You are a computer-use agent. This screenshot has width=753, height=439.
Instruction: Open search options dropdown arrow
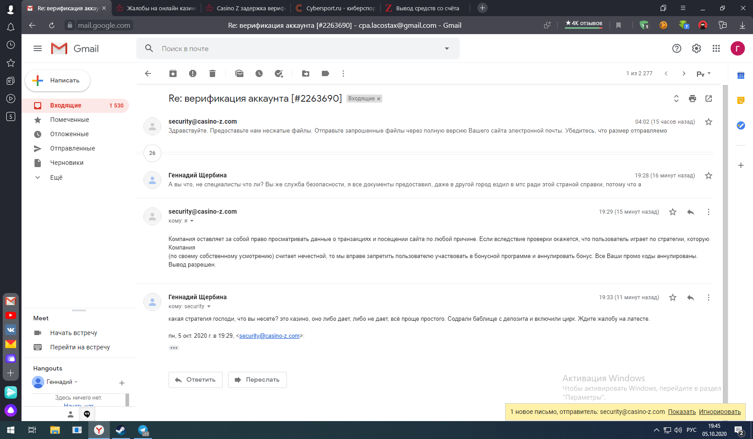pyautogui.click(x=447, y=48)
